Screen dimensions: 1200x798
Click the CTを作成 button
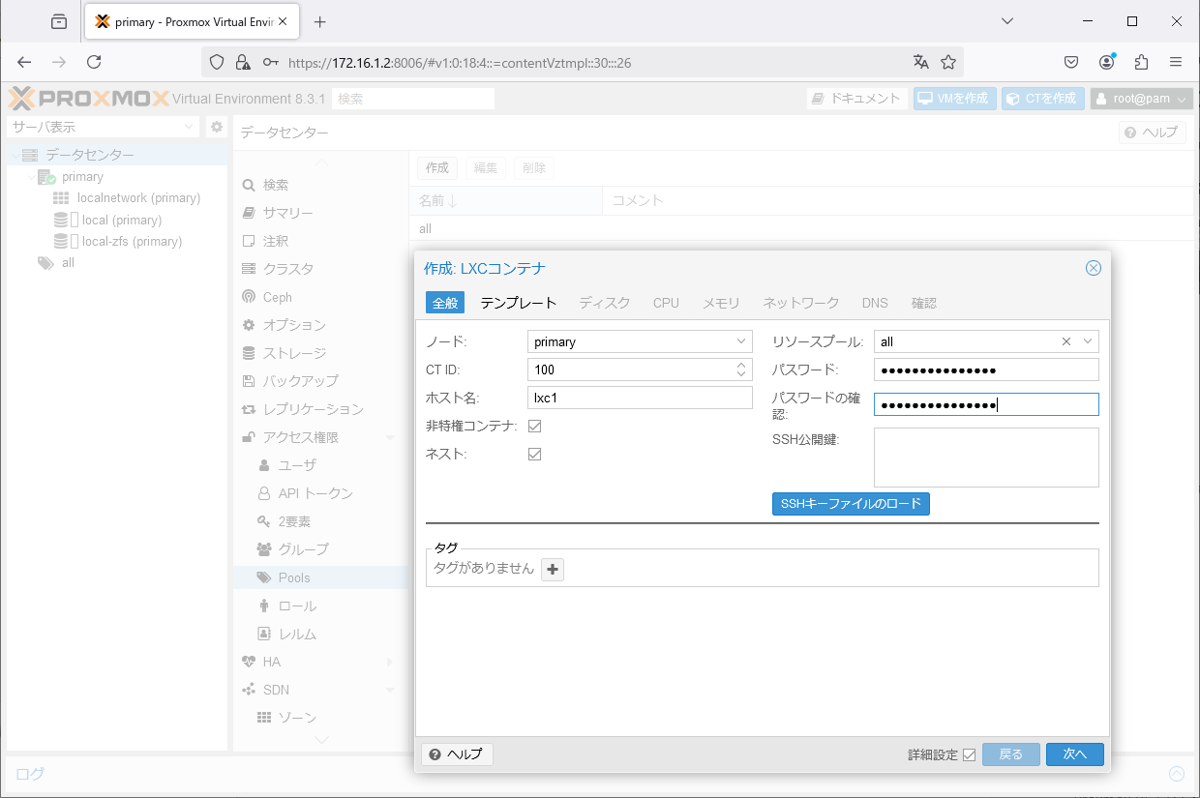point(1041,99)
